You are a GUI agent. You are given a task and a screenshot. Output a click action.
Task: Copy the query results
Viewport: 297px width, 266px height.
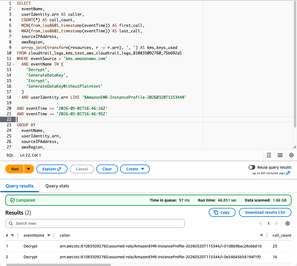tap(222, 212)
